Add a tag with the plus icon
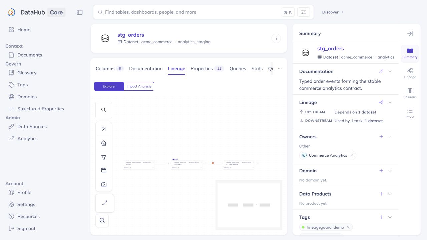The width and height of the screenshot is (427, 240). pyautogui.click(x=381, y=217)
